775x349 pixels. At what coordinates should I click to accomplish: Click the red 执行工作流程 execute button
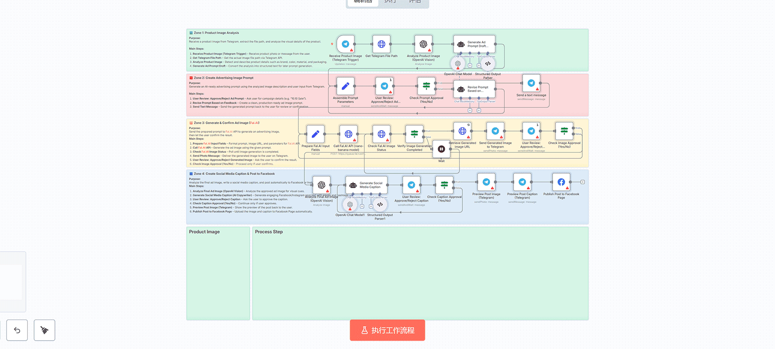pyautogui.click(x=387, y=330)
